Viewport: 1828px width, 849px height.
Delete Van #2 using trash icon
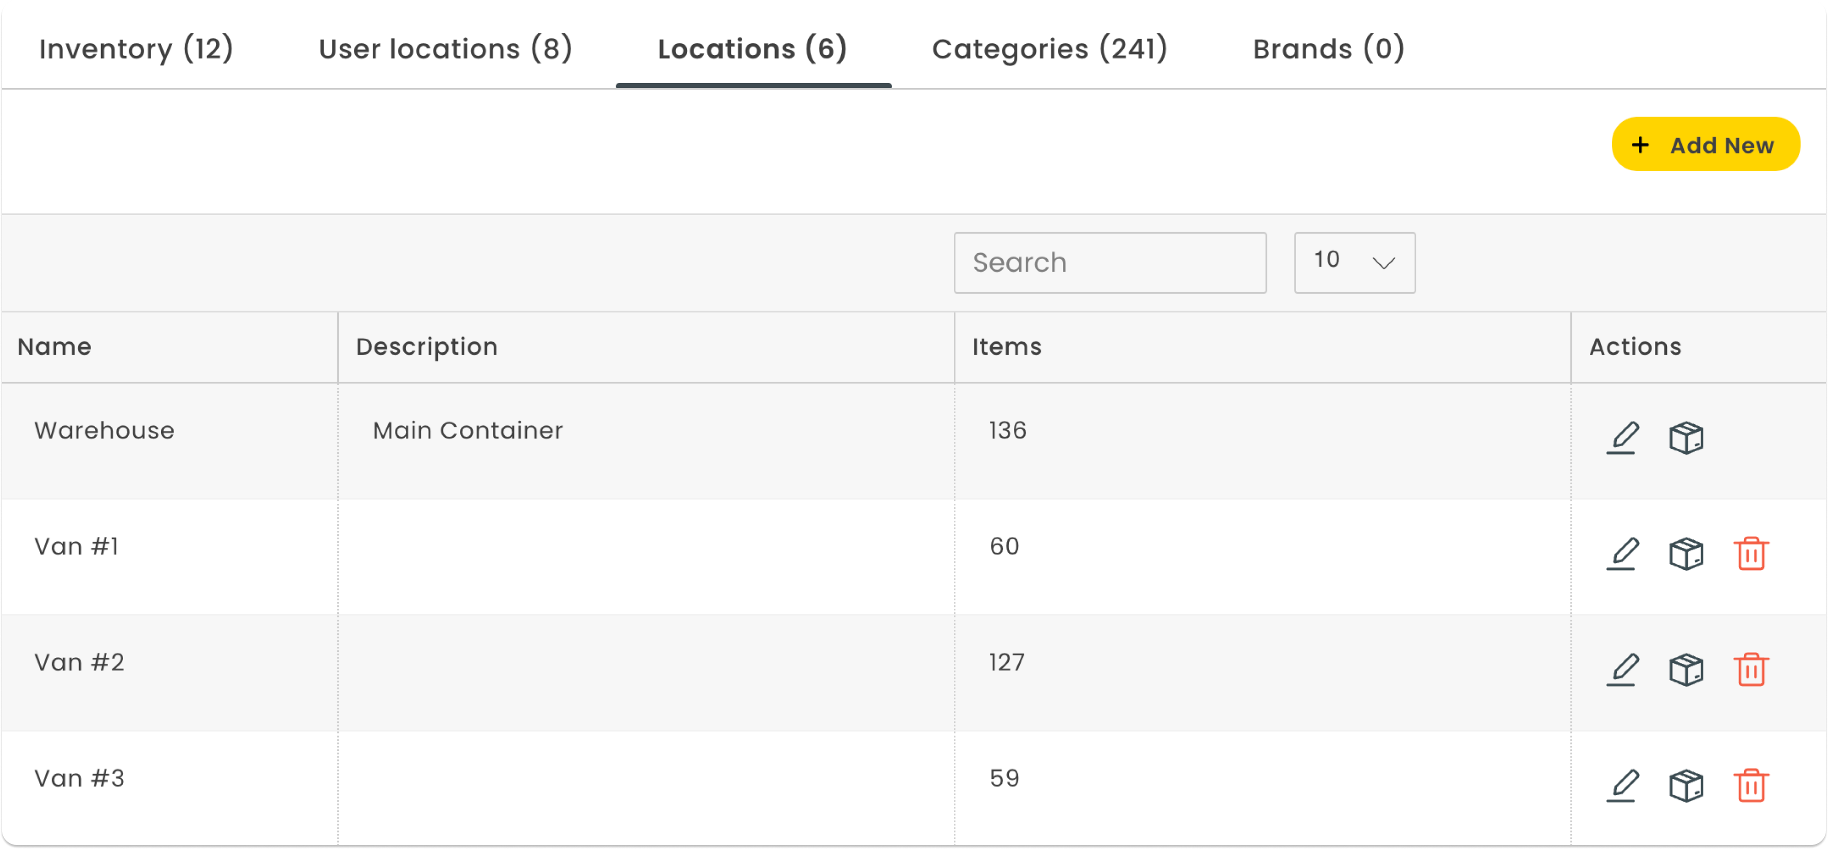point(1750,669)
